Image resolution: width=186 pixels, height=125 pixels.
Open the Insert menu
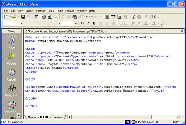point(30,11)
